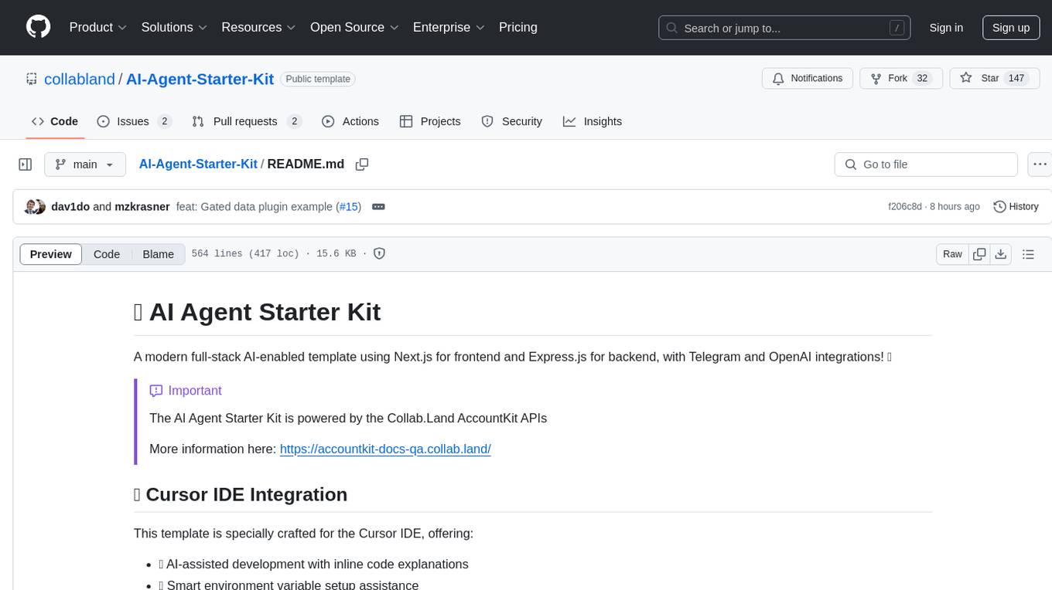
Task: Click the Important note label
Action: click(x=186, y=391)
